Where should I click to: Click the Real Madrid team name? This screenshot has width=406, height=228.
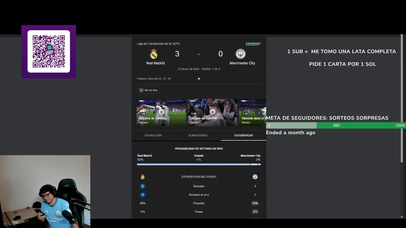[155, 63]
